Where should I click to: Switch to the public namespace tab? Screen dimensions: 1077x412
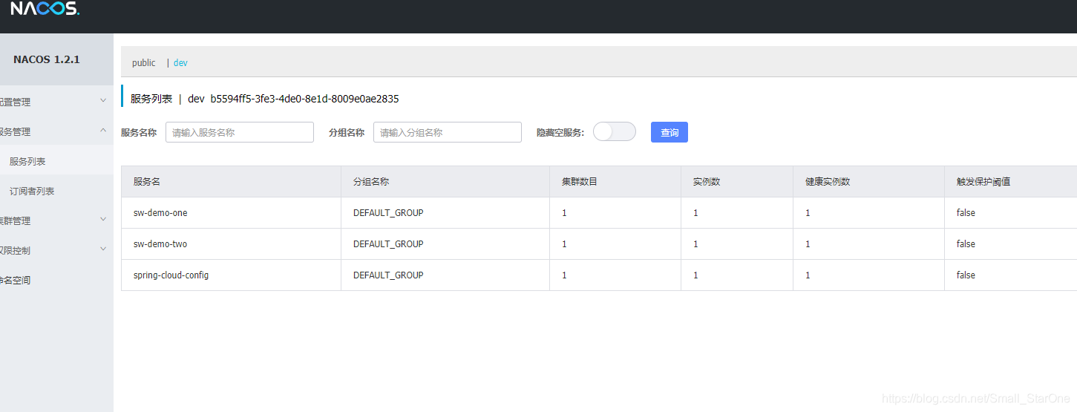tap(144, 63)
